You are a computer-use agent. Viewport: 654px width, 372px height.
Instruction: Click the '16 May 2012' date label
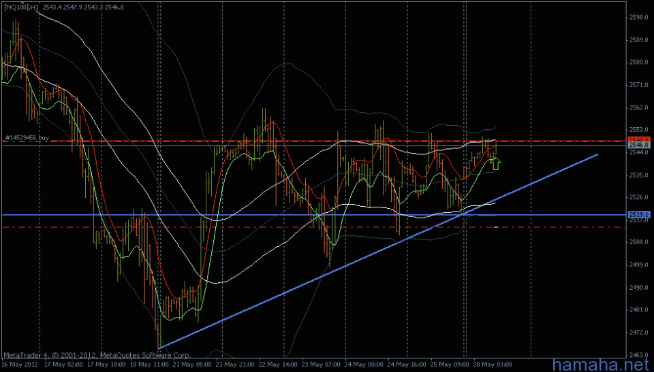click(x=20, y=364)
